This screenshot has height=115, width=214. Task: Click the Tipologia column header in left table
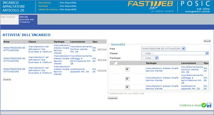coord(59,42)
